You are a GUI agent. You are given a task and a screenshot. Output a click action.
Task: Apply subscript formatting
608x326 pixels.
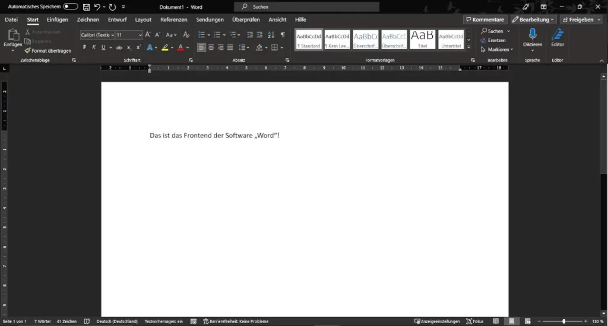click(129, 47)
